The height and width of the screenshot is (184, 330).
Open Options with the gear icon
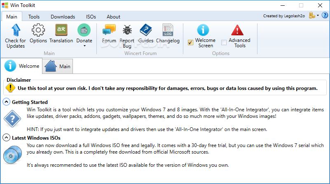tap(38, 30)
